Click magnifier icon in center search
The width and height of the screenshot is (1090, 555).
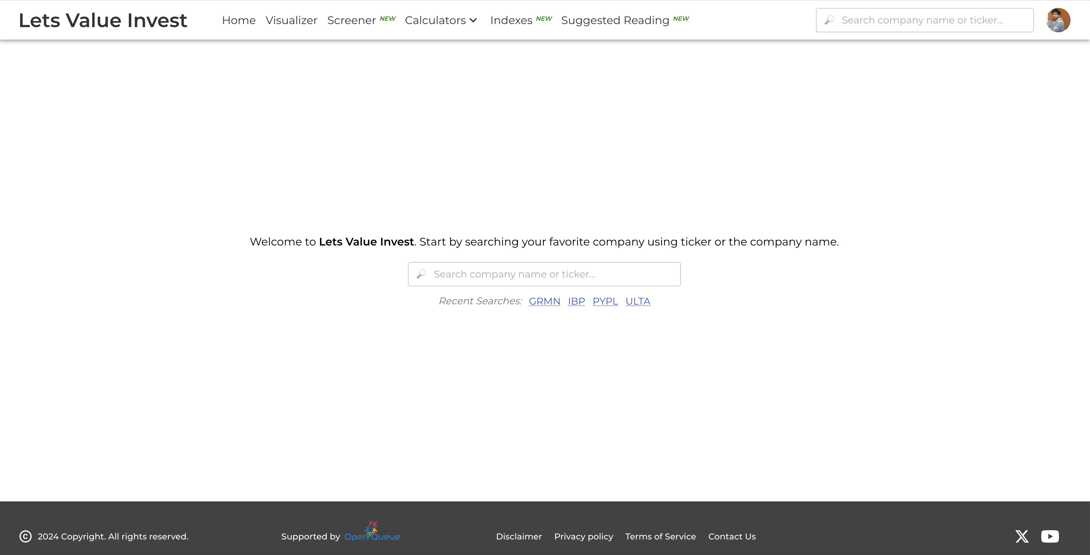(421, 274)
